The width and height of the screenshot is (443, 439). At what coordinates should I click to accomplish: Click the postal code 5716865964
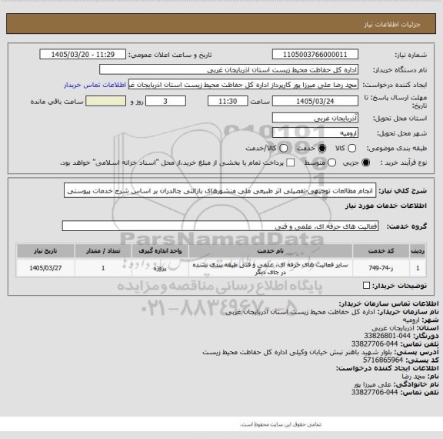point(383,360)
